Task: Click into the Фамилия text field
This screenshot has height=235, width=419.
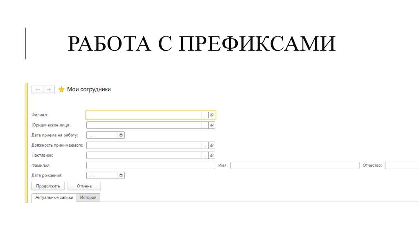Action: point(151,165)
